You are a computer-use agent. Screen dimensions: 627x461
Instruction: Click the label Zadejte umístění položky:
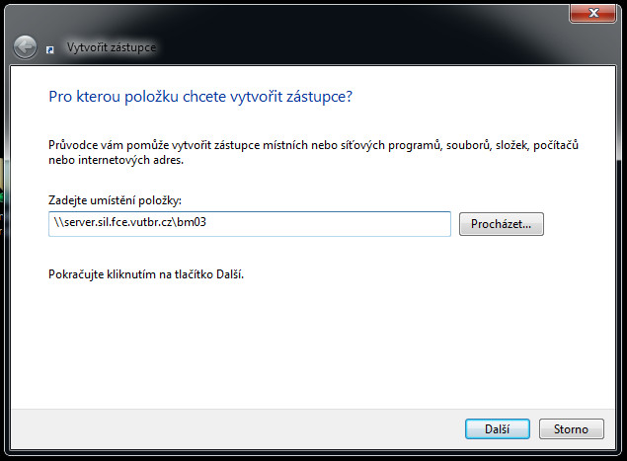pos(115,200)
